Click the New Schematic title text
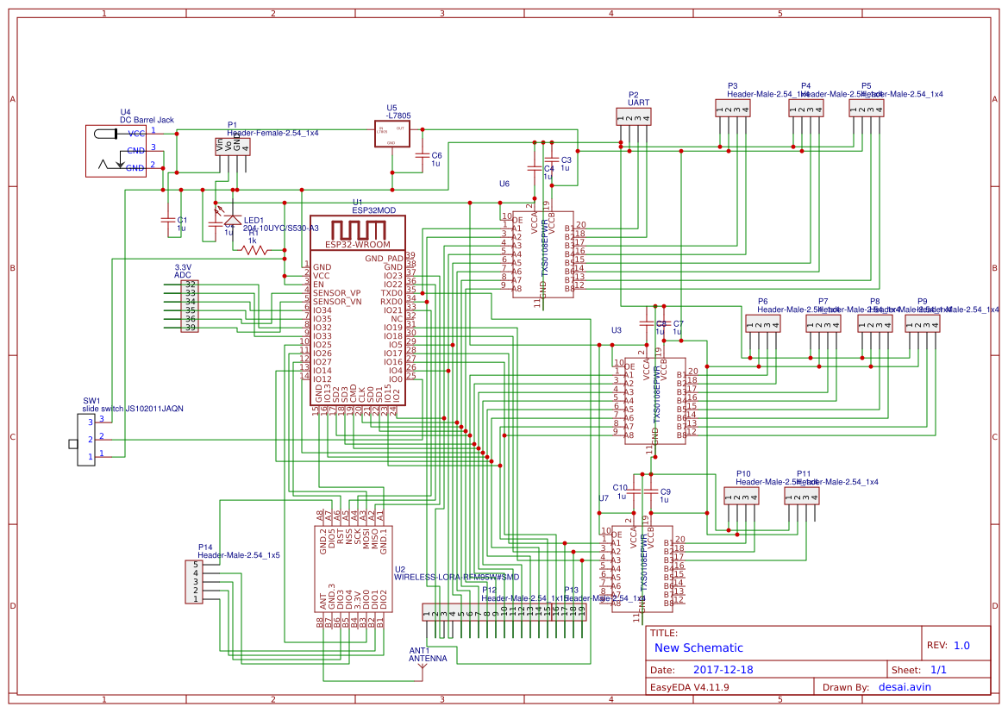This screenshot has height=713, width=1008. click(698, 648)
